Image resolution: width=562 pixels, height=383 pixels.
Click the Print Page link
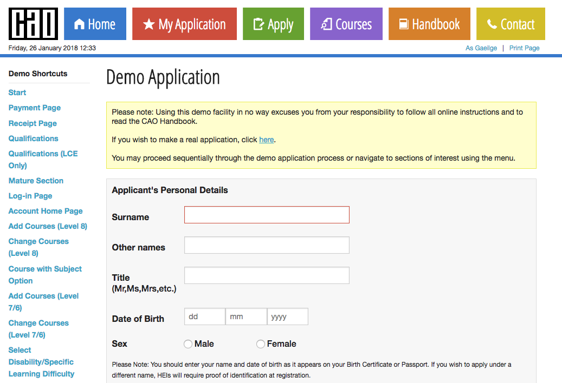pyautogui.click(x=525, y=48)
